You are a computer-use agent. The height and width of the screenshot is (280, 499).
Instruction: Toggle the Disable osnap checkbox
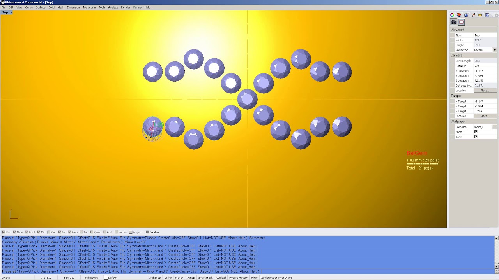tap(147, 232)
